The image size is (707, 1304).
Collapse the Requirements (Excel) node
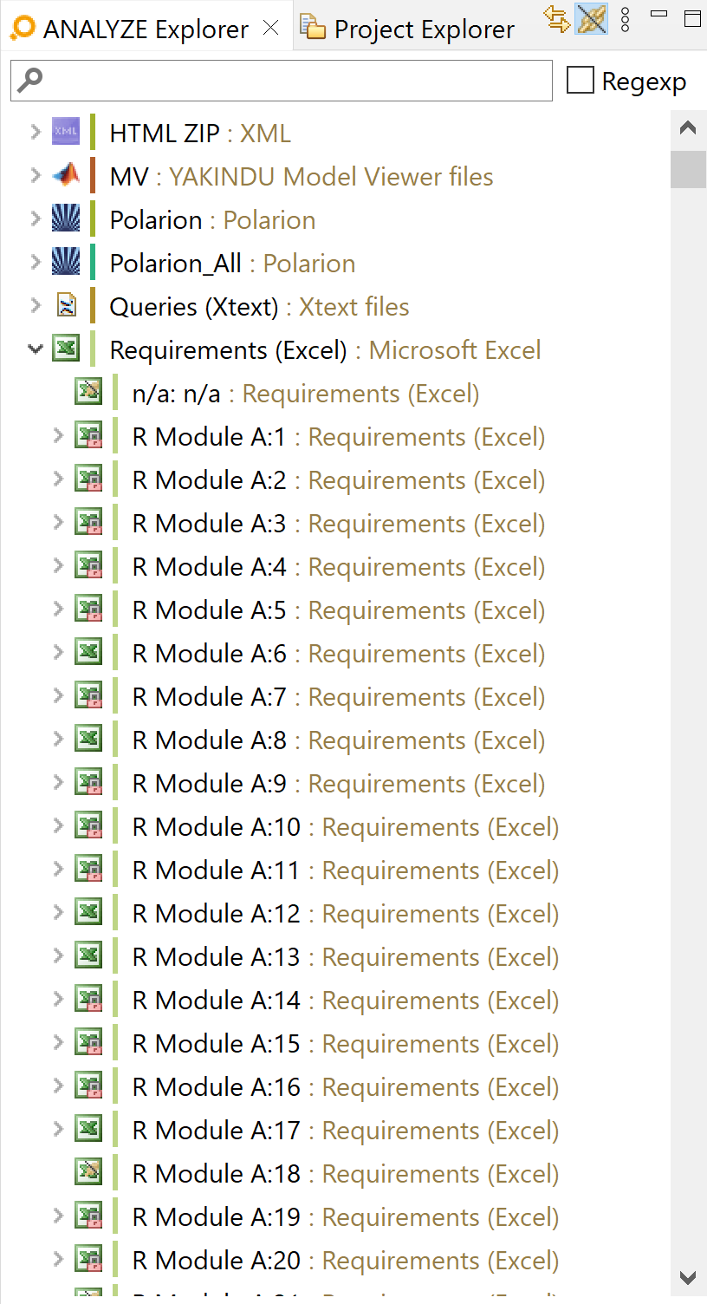[x=36, y=349]
